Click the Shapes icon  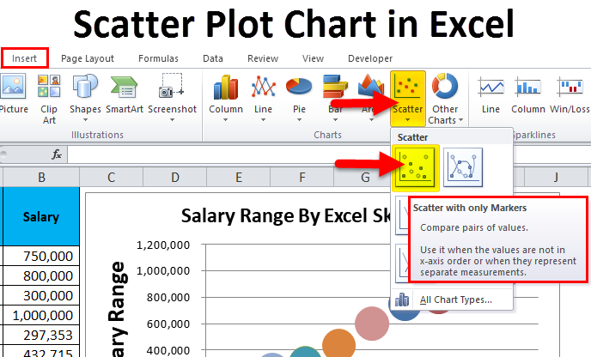pyautogui.click(x=85, y=86)
